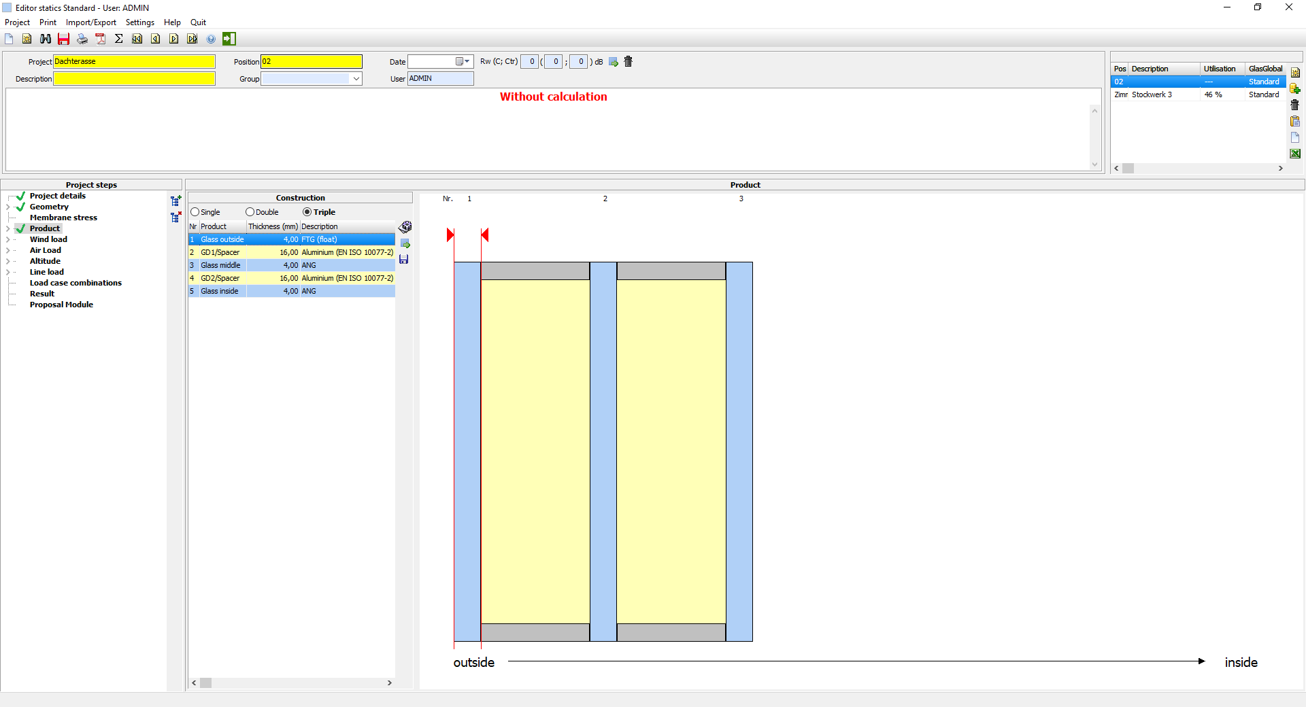The image size is (1306, 707).
Task: Jump to last position with the toolbar icon
Action: point(192,39)
